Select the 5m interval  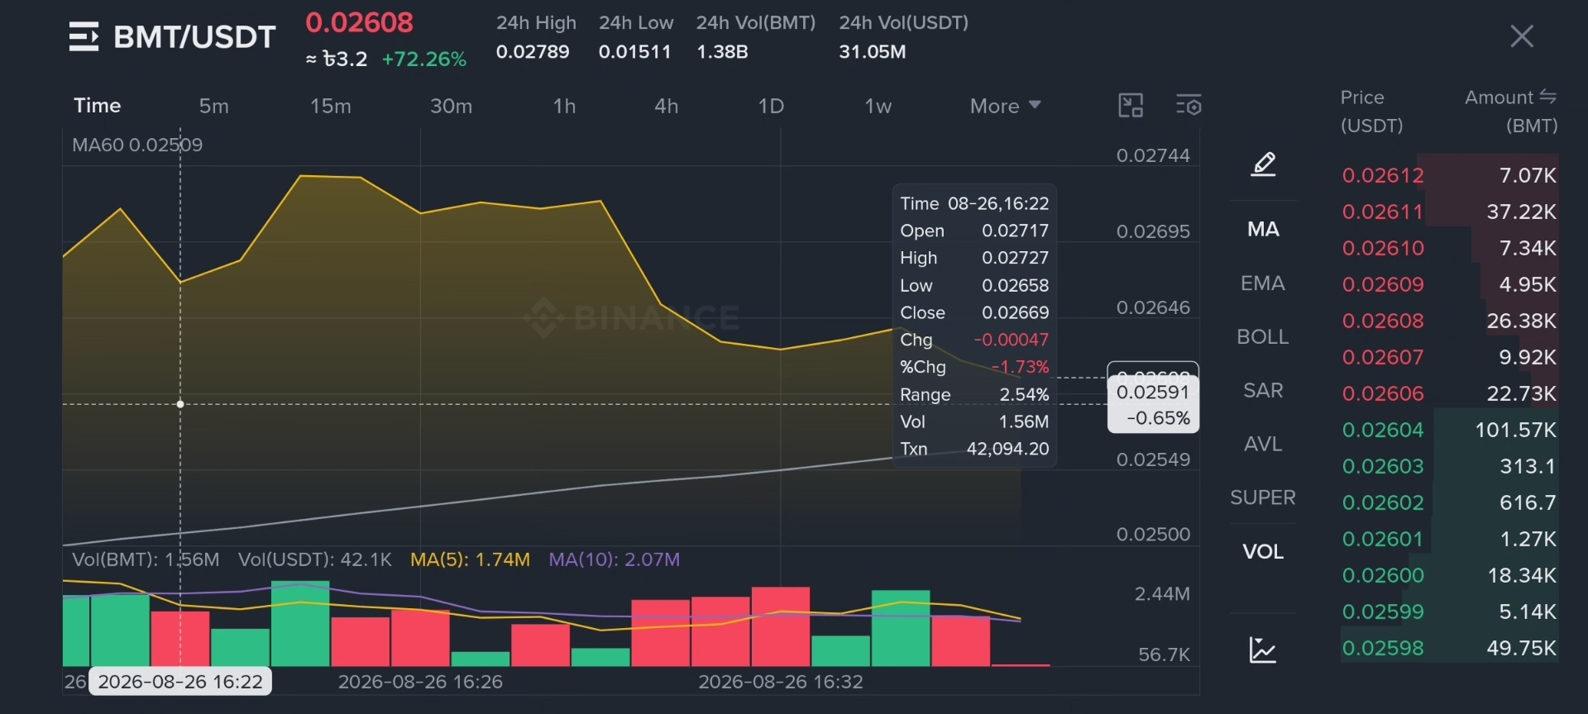click(213, 106)
